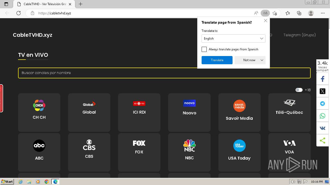Viewport: 330px width, 185px height.
Task: Open the NBC channel card
Action: [x=189, y=152]
